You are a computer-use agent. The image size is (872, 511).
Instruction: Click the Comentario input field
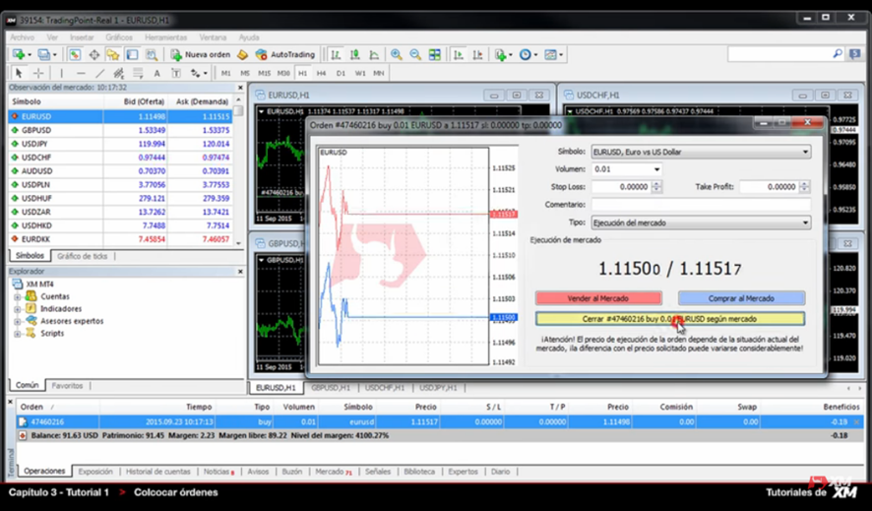tap(701, 205)
